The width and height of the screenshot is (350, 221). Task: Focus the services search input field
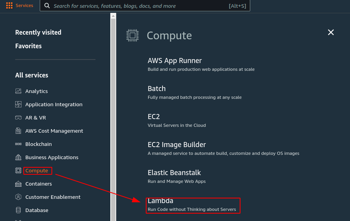click(x=145, y=5)
